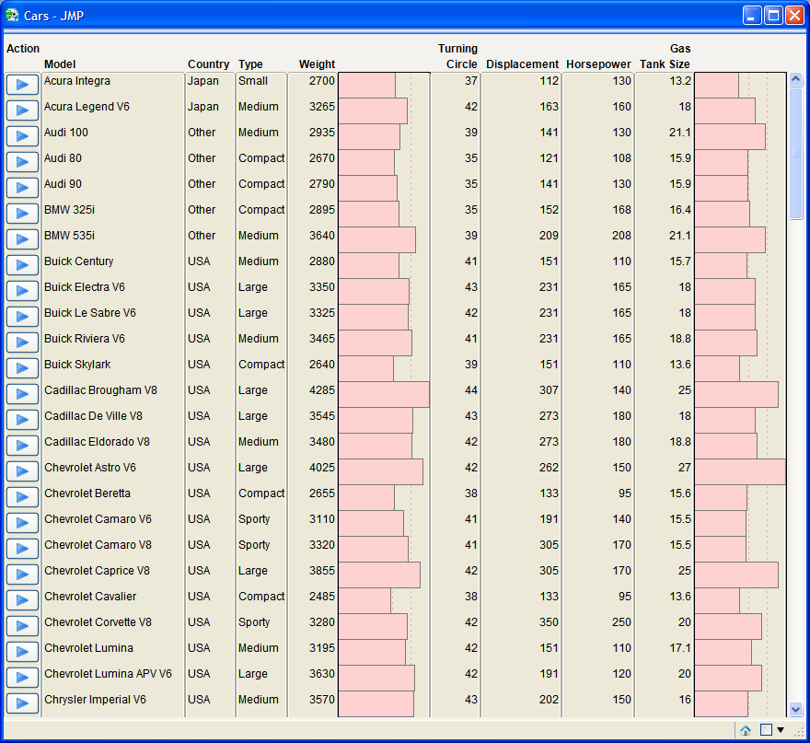The height and width of the screenshot is (743, 810).
Task: Click the Model column header
Action: pos(60,64)
